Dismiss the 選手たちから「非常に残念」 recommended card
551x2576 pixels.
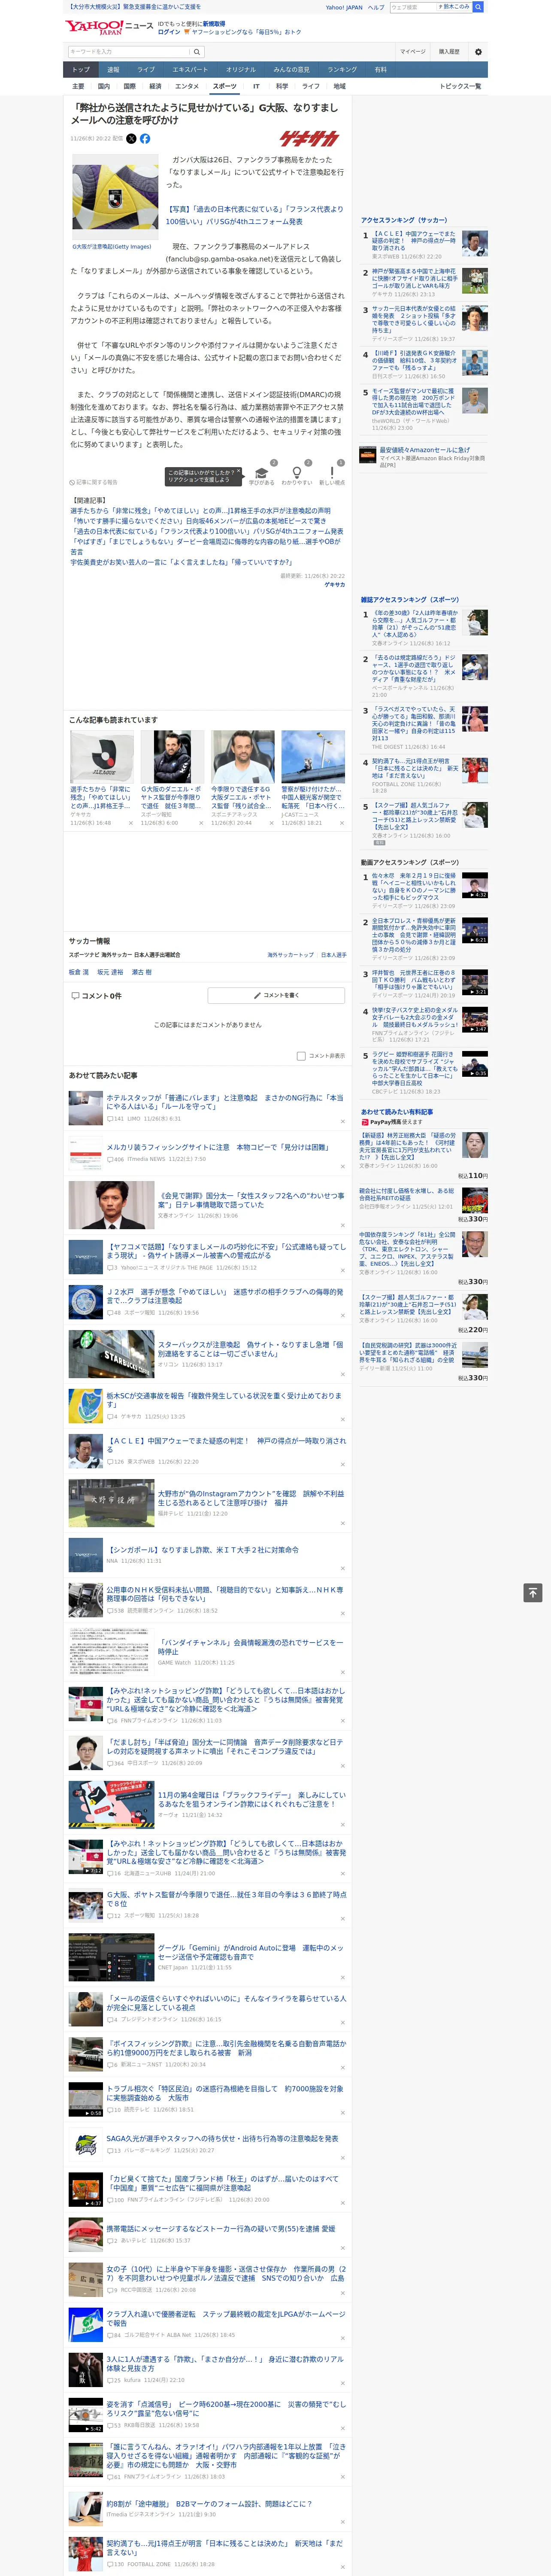tap(130, 823)
